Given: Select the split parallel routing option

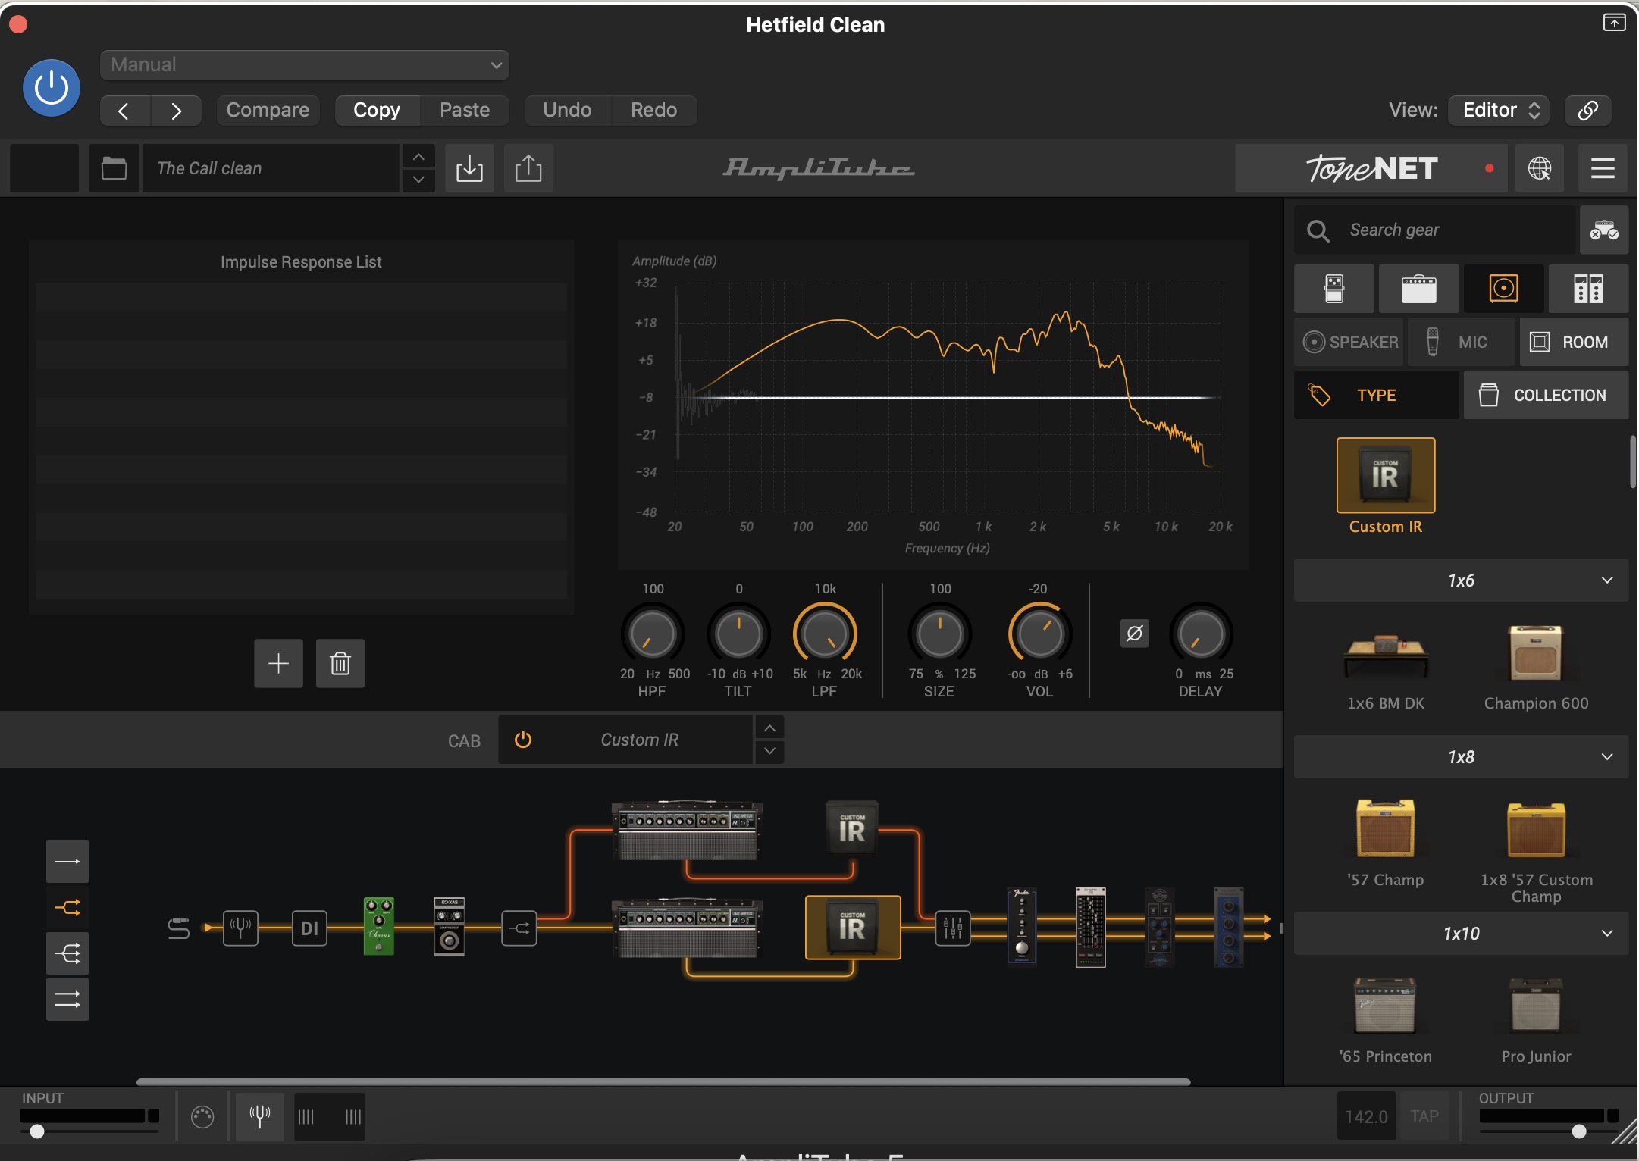Looking at the screenshot, I should (x=67, y=907).
